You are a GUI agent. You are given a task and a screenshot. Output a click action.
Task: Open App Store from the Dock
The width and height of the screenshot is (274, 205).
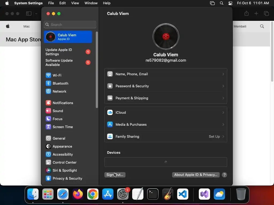point(108,194)
